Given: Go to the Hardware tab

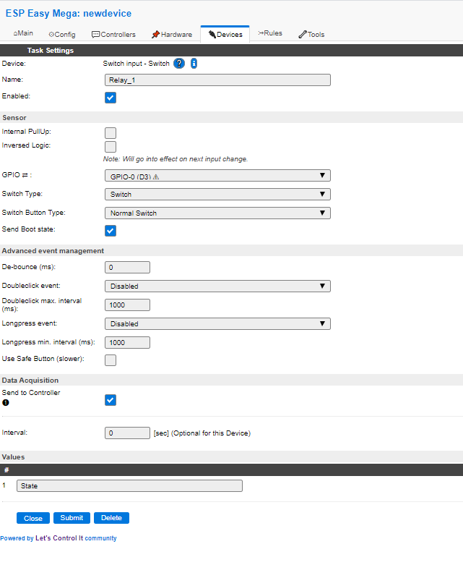Looking at the screenshot, I should [171, 34].
